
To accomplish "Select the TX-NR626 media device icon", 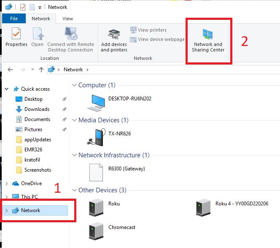I will 96,137.
